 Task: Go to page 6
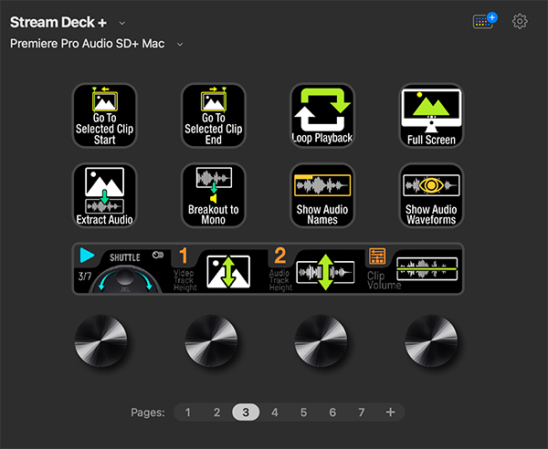(332, 412)
